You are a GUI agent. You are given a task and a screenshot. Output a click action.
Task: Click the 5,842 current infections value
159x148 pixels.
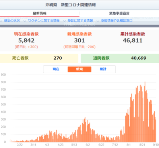(26, 41)
